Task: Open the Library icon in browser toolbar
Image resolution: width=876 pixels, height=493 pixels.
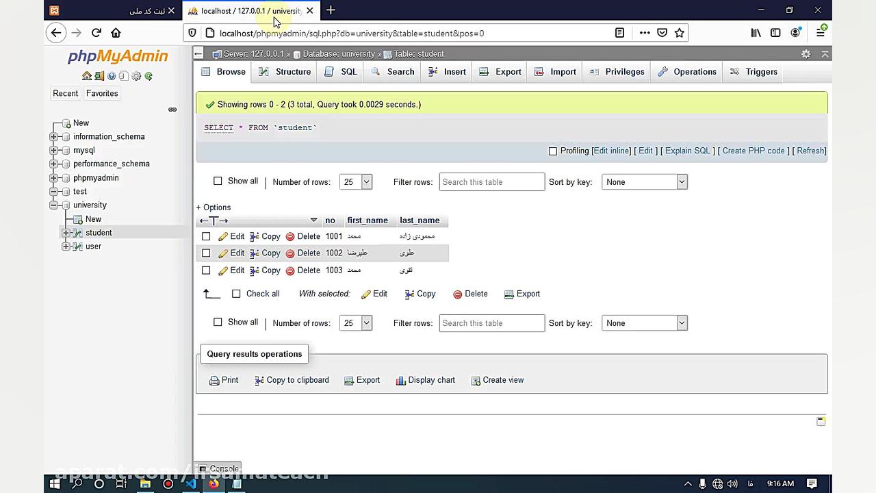Action: pos(756,33)
